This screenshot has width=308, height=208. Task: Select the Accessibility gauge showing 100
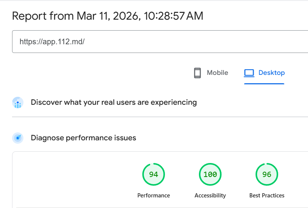[x=210, y=174]
